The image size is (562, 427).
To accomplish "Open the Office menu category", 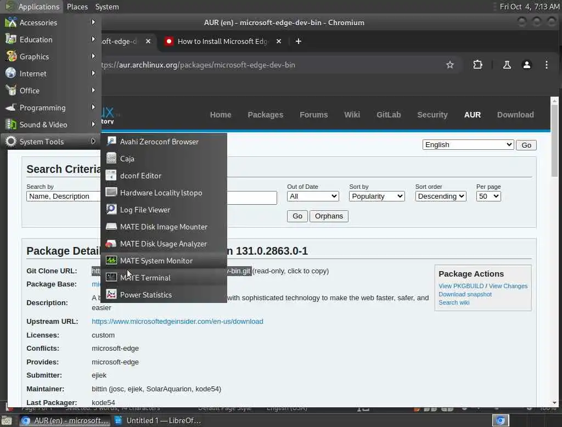I will pyautogui.click(x=50, y=91).
